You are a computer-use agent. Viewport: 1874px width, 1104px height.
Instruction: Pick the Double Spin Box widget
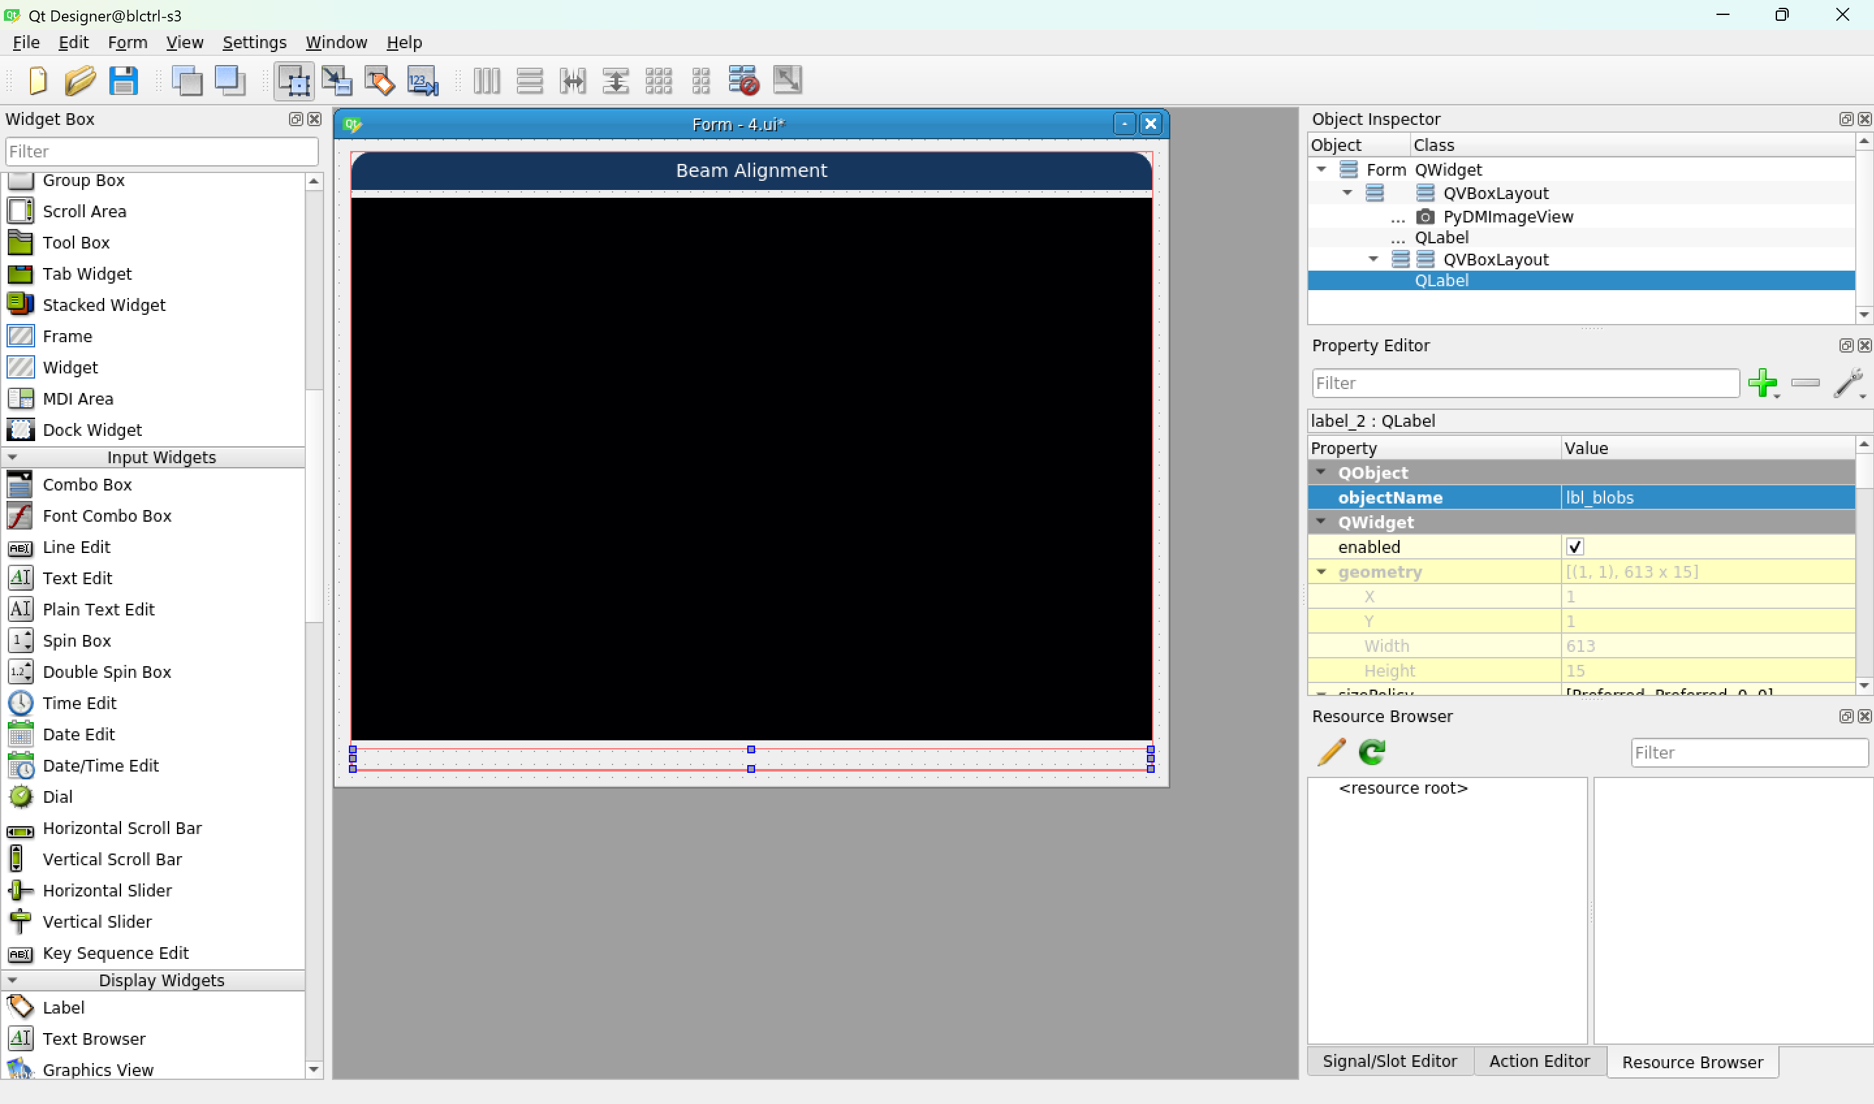(107, 672)
